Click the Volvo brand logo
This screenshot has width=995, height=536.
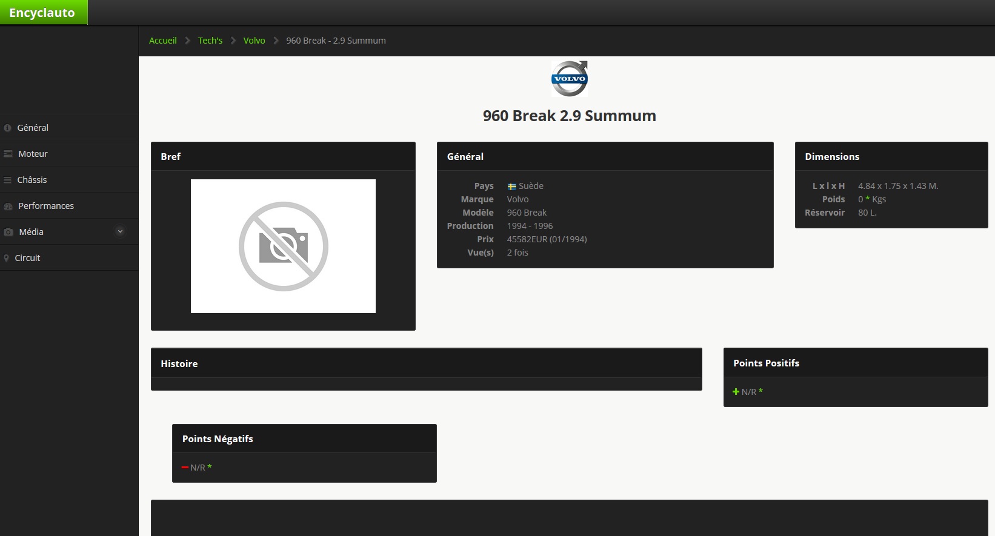(x=570, y=79)
